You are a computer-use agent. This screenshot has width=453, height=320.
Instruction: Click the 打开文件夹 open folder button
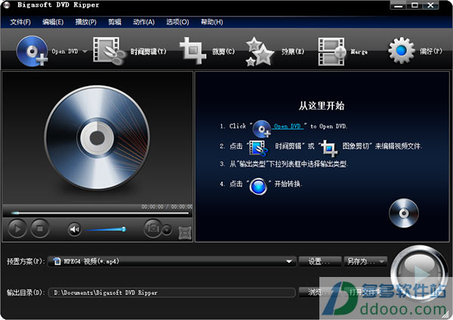coord(365,293)
